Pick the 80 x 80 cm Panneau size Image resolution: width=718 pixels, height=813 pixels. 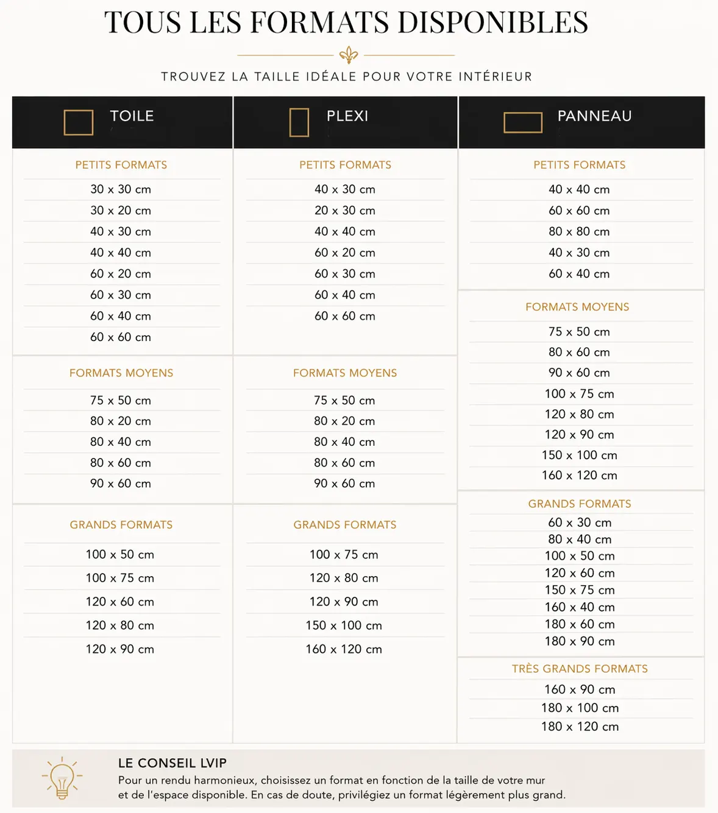point(579,231)
